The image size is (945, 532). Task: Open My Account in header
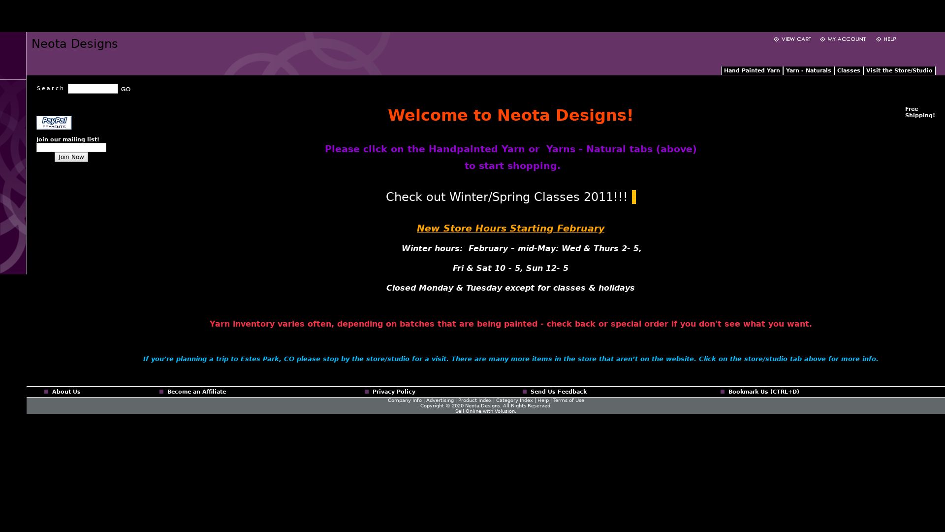click(846, 39)
